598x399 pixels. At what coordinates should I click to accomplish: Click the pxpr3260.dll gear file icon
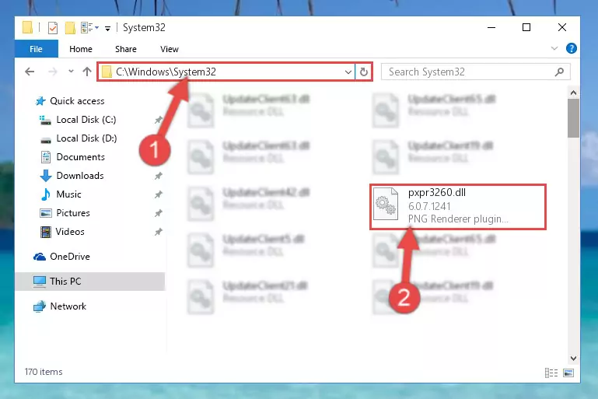386,205
